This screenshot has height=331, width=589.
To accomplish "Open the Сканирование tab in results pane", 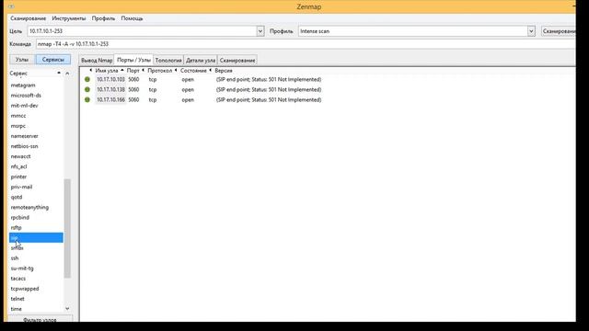I will pyautogui.click(x=237, y=60).
